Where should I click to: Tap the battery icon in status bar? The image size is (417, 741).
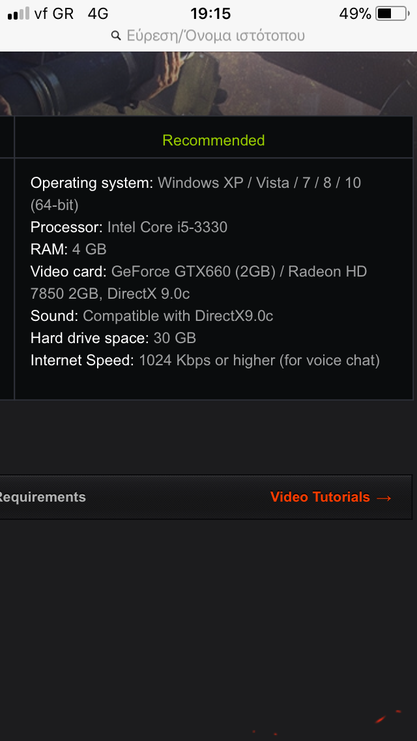pos(392,14)
